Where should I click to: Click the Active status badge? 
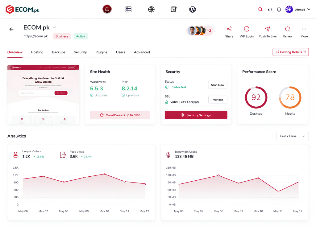click(81, 36)
